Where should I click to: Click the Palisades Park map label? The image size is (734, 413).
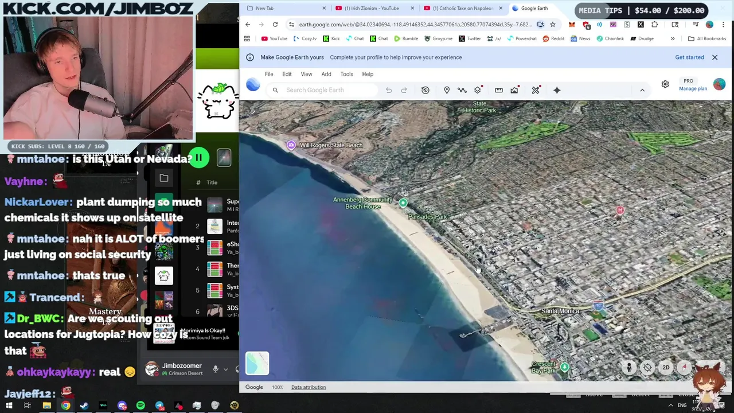pyautogui.click(x=427, y=217)
